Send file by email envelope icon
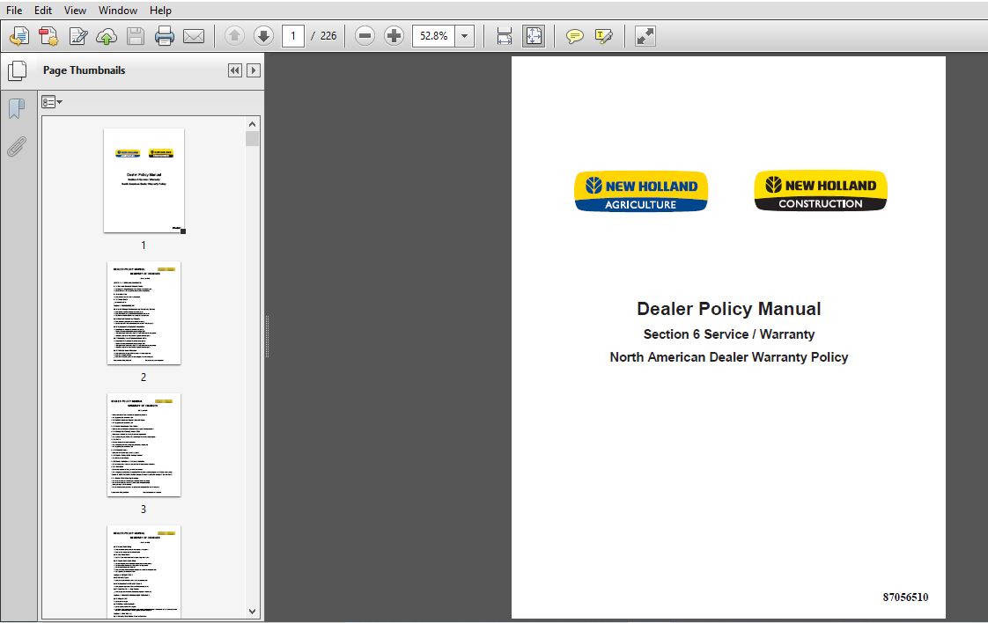The image size is (988, 623). click(x=194, y=36)
